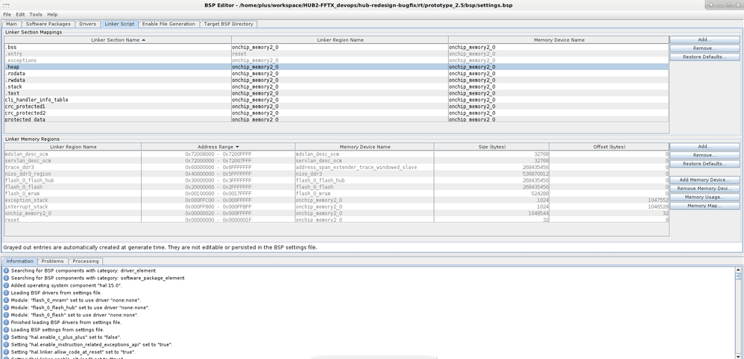Click info icon beside 'hal.enable_c_plus_plus' message
Image resolution: width=744 pixels, height=359 pixels.
coord(6,337)
